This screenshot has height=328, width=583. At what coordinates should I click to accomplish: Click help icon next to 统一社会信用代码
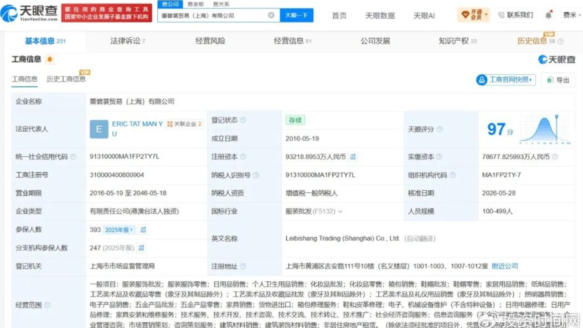73,157
